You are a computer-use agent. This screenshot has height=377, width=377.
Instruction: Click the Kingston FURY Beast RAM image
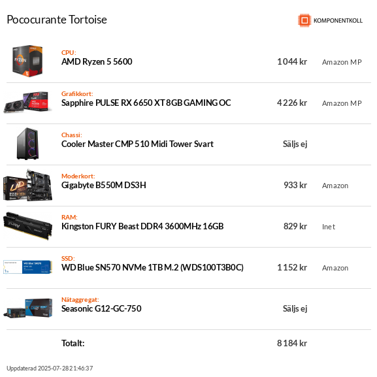27,226
